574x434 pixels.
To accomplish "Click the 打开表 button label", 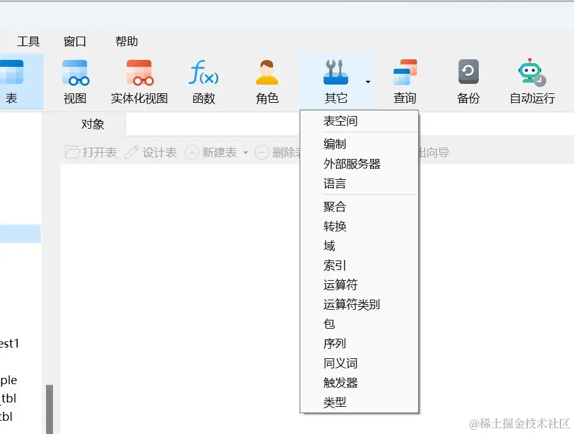I will click(x=100, y=153).
